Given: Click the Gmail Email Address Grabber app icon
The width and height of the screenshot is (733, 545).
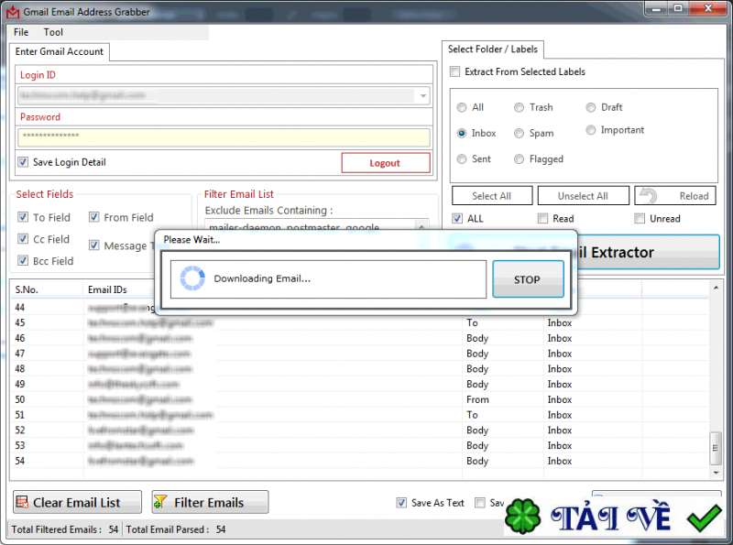Looking at the screenshot, I should 13,12.
